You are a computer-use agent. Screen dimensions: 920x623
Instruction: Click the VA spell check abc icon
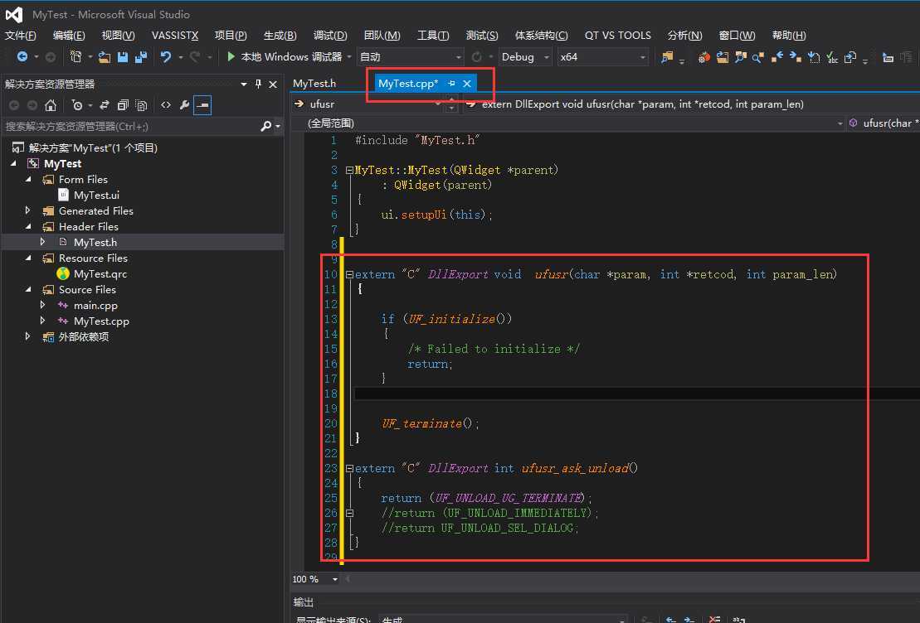click(832, 57)
